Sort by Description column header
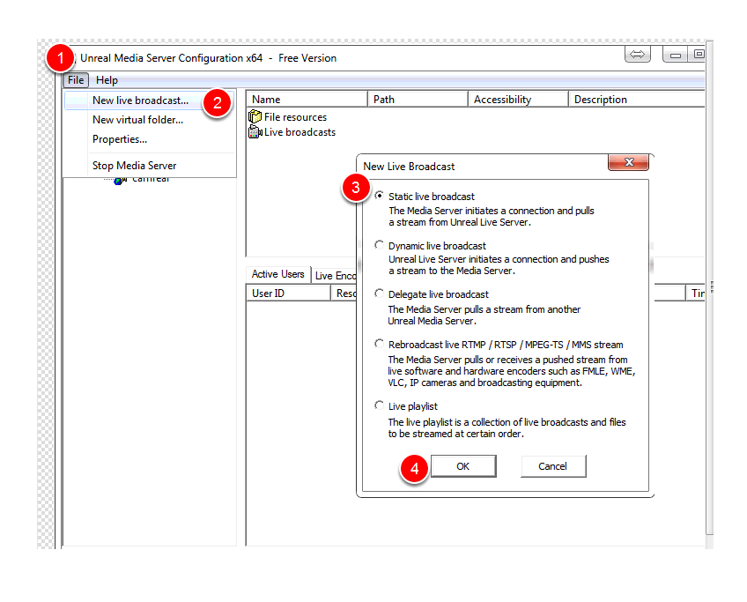 (x=637, y=99)
